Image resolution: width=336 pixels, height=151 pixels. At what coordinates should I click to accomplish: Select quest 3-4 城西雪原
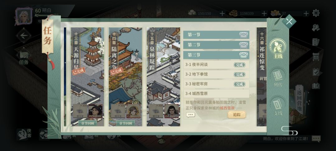(x=216, y=94)
